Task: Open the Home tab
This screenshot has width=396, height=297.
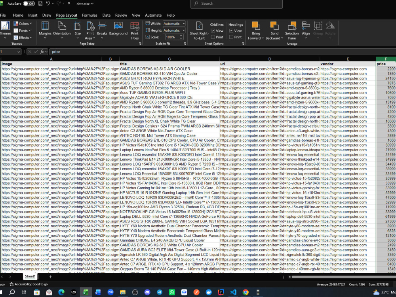Action: pyautogui.click(x=18, y=15)
